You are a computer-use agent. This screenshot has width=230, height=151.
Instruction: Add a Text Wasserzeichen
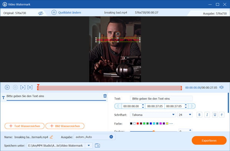coord(25,126)
